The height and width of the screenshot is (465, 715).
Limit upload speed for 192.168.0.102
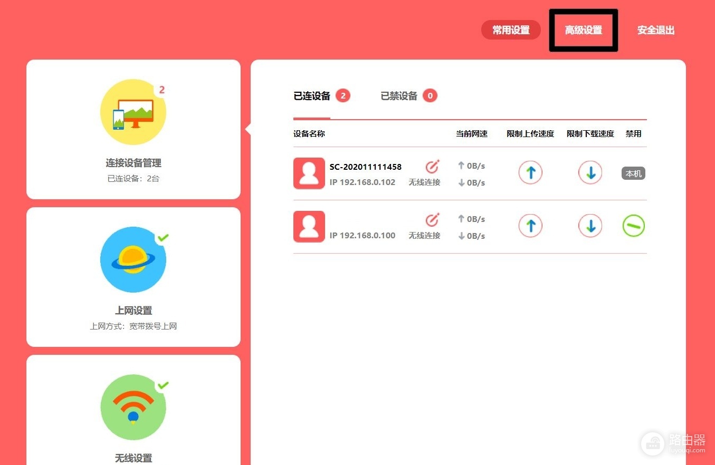coord(530,173)
